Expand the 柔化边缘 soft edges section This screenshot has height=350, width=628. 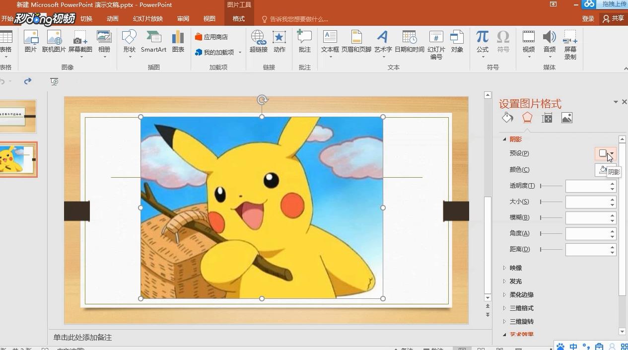(x=504, y=295)
